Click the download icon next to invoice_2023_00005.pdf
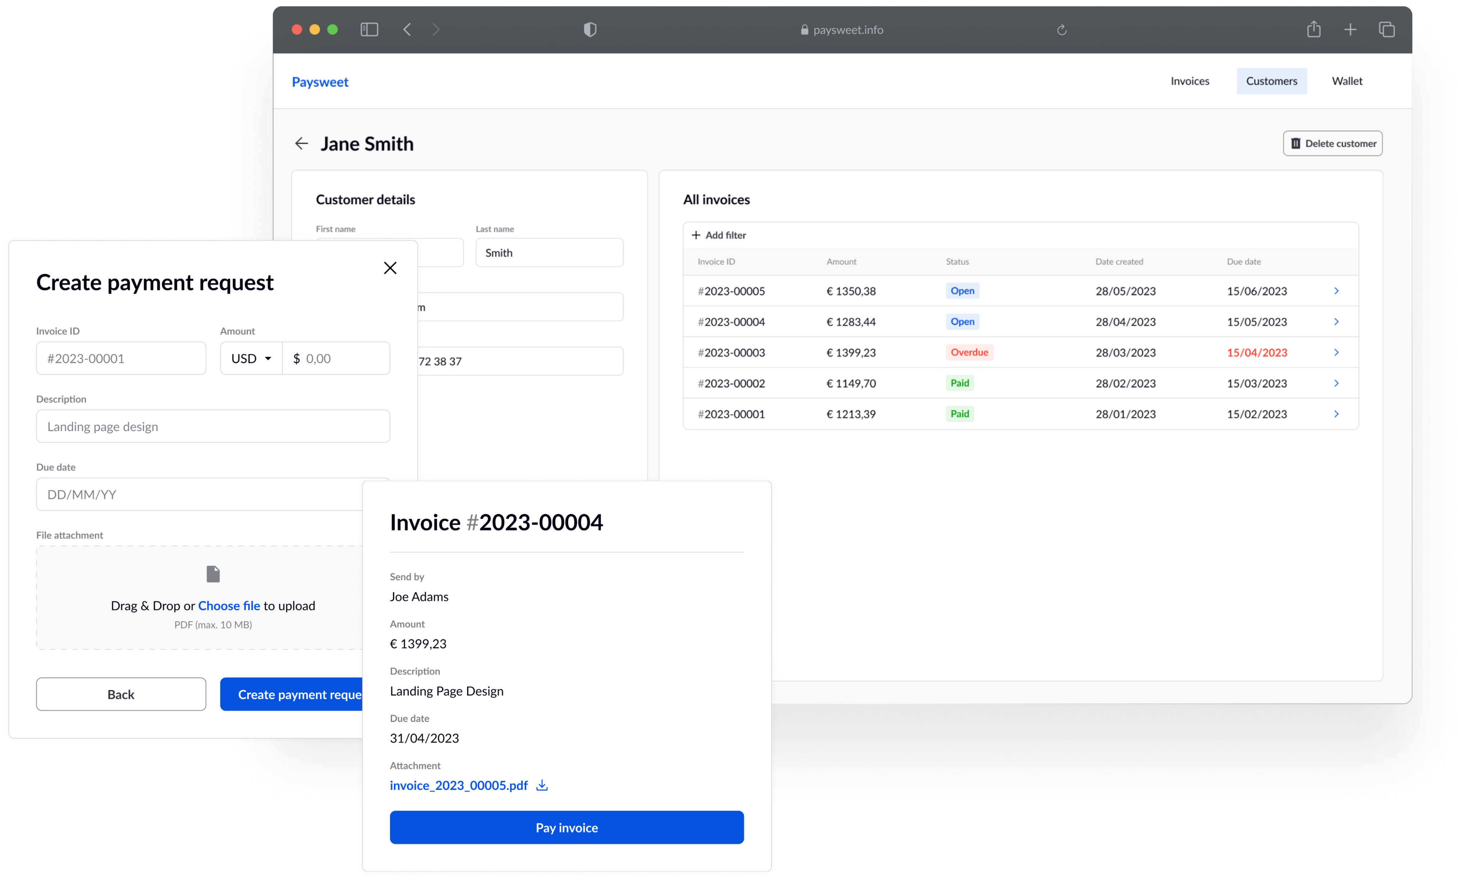The width and height of the screenshot is (1472, 880). pyautogui.click(x=542, y=785)
